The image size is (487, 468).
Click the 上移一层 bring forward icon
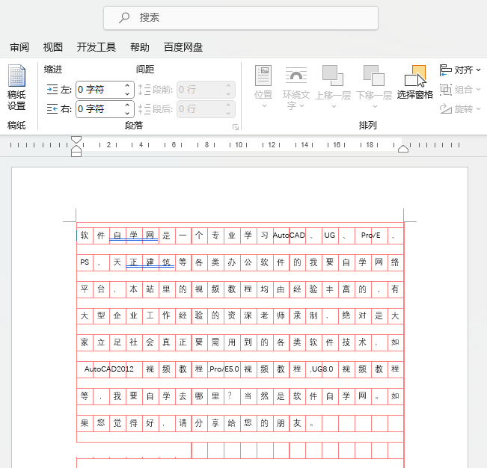pos(333,76)
